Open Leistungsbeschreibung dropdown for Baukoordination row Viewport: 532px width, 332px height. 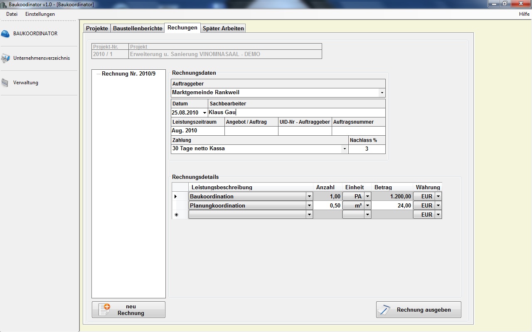coord(309,196)
